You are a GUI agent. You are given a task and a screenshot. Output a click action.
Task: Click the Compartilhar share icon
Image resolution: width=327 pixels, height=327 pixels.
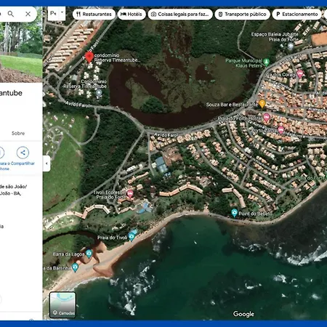click(23, 153)
